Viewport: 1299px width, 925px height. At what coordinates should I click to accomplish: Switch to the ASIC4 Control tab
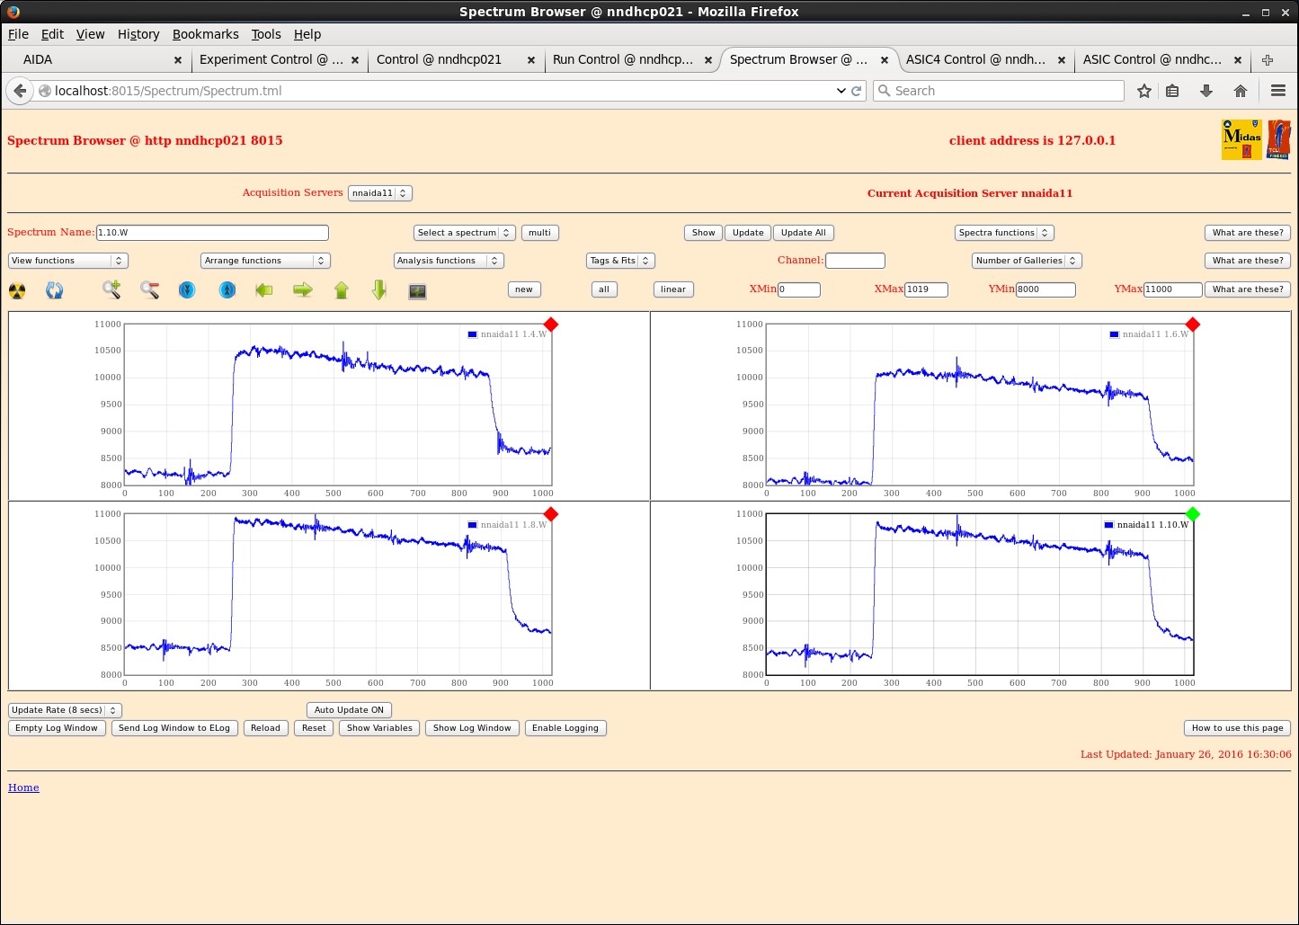(x=983, y=60)
